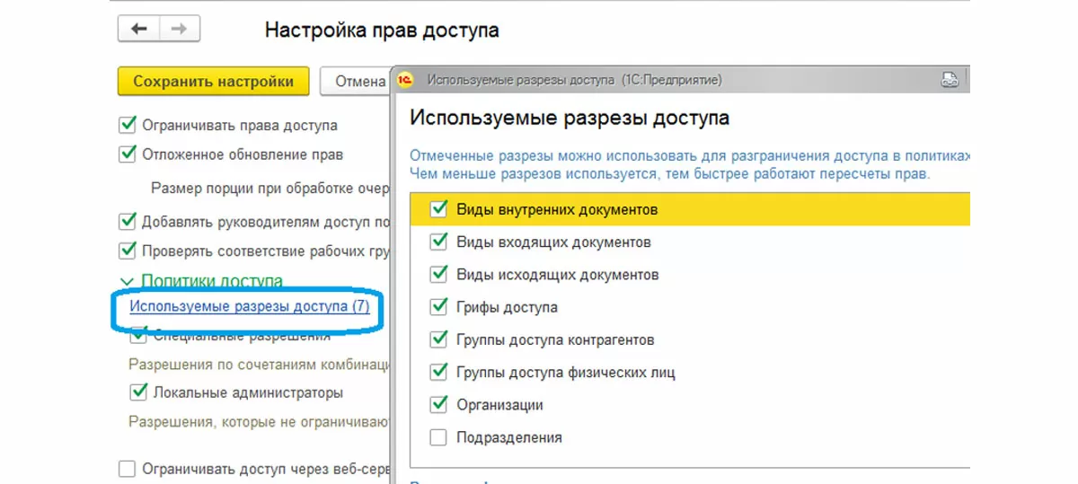Screen dimensions: 1078x484
Task: Collapse the Политики доступа section
Action: 126,282
